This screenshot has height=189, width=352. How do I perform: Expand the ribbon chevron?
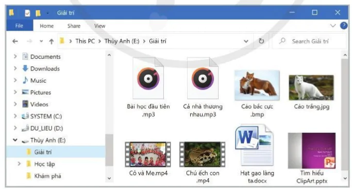click(x=333, y=26)
